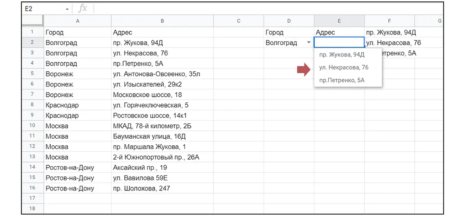Click the active input cell E2

tap(339, 43)
